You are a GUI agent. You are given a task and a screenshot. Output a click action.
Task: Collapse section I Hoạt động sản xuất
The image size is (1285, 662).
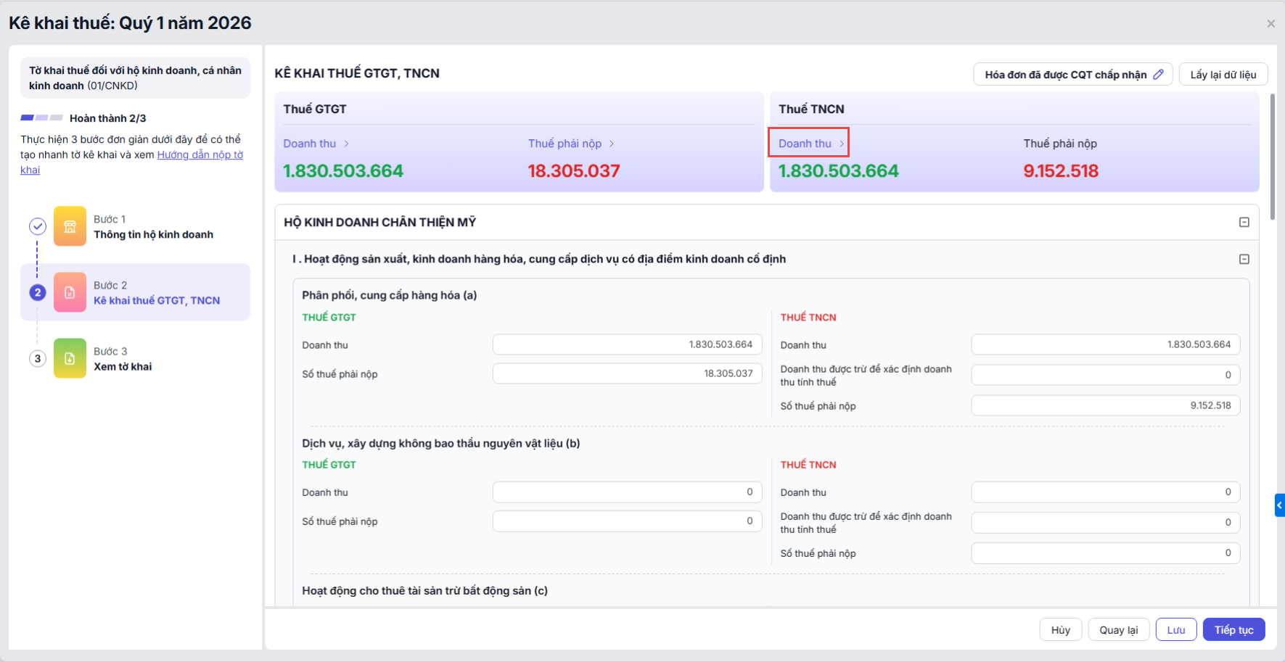point(1244,259)
